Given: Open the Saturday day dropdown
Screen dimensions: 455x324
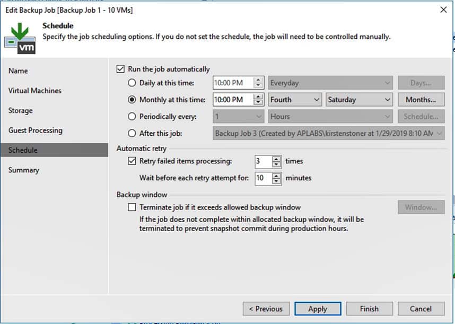Looking at the screenshot, I should point(359,100).
